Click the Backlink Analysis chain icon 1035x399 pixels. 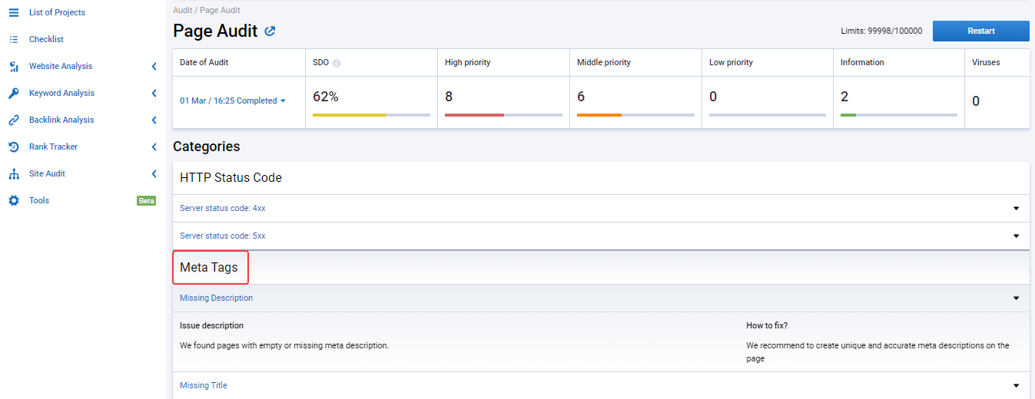click(x=13, y=120)
